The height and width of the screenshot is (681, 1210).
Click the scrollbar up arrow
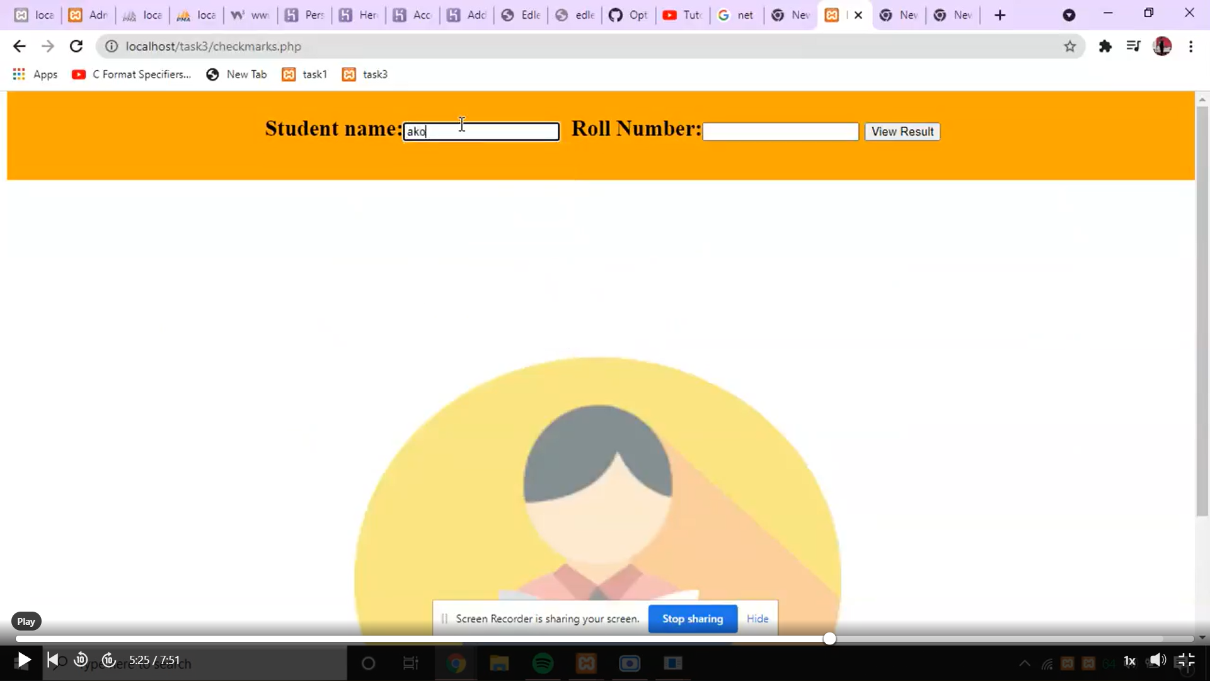(x=1202, y=99)
